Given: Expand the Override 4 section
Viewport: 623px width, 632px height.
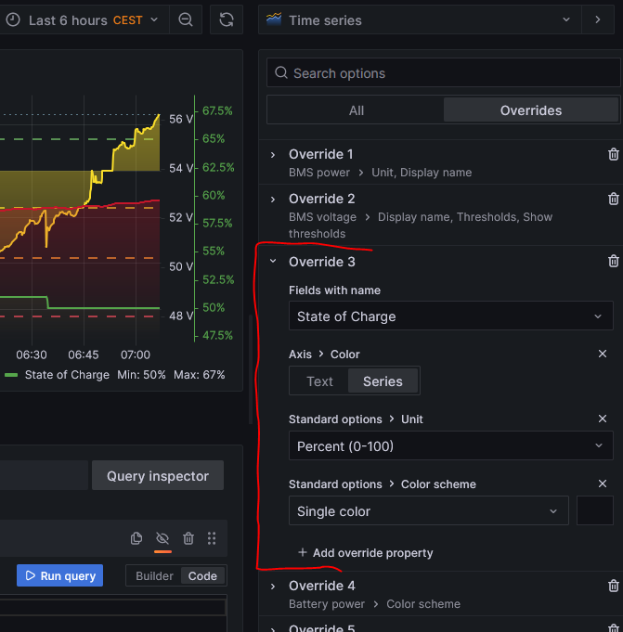Looking at the screenshot, I should tap(273, 586).
